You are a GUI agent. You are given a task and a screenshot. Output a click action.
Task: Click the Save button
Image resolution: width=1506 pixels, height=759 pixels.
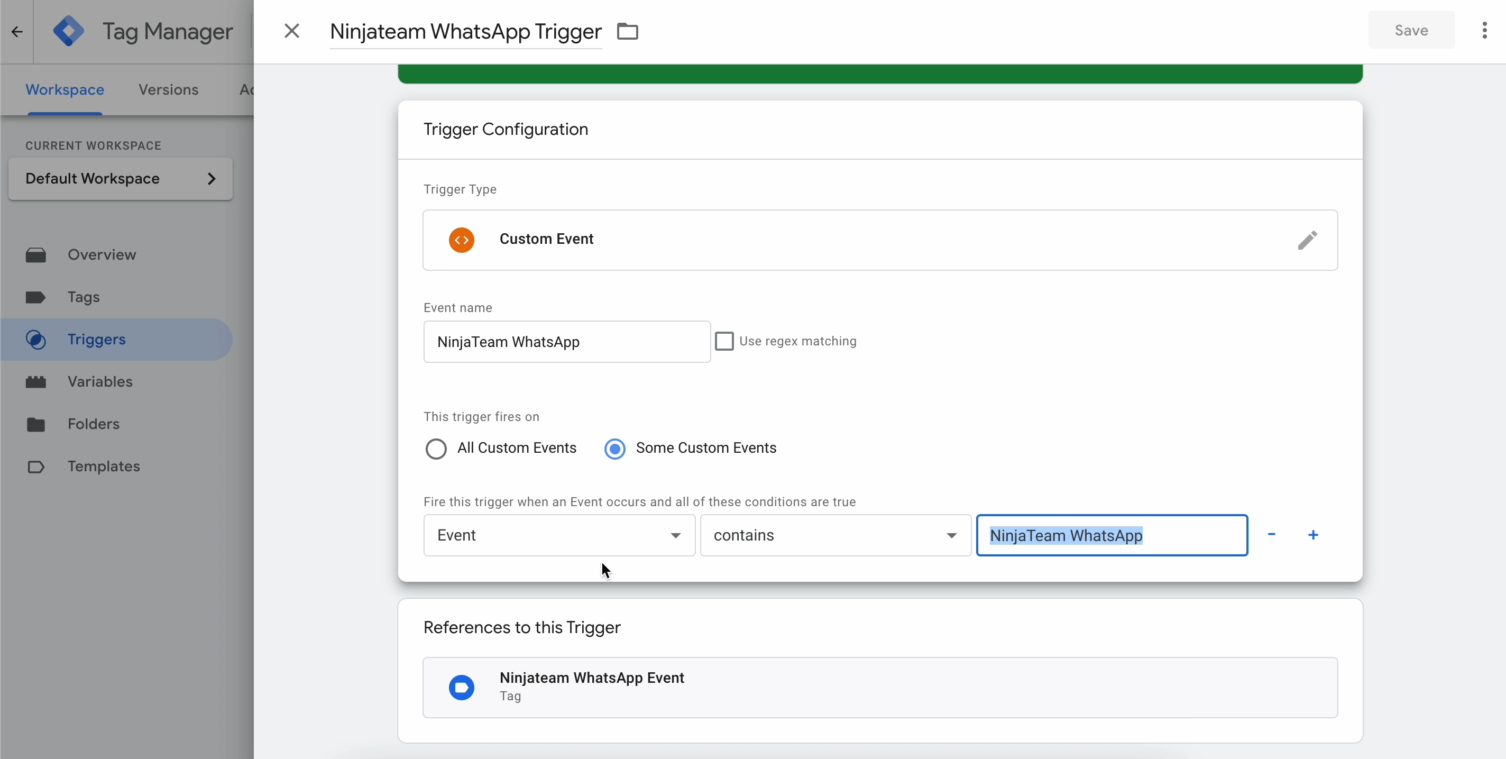[x=1411, y=30]
